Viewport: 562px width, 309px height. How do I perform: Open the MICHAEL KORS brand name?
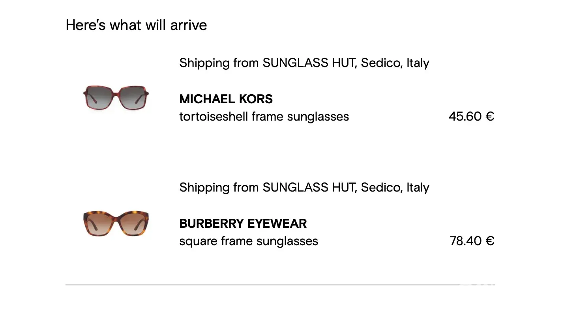[226, 99]
